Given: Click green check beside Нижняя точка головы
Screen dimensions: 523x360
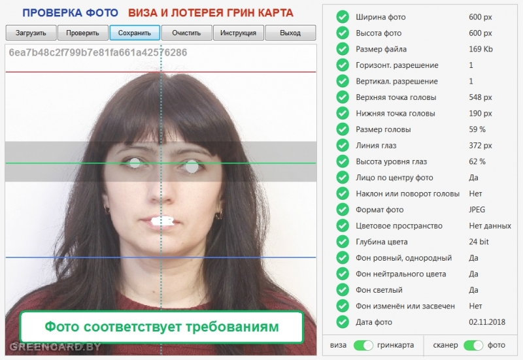Looking at the screenshot, I should click(343, 113).
